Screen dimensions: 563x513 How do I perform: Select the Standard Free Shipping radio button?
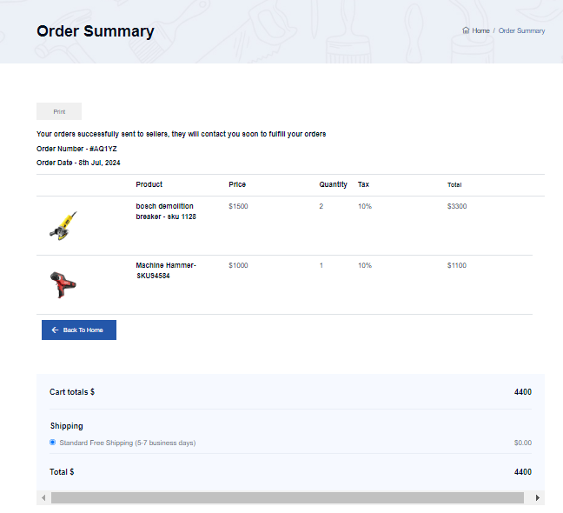click(x=53, y=443)
